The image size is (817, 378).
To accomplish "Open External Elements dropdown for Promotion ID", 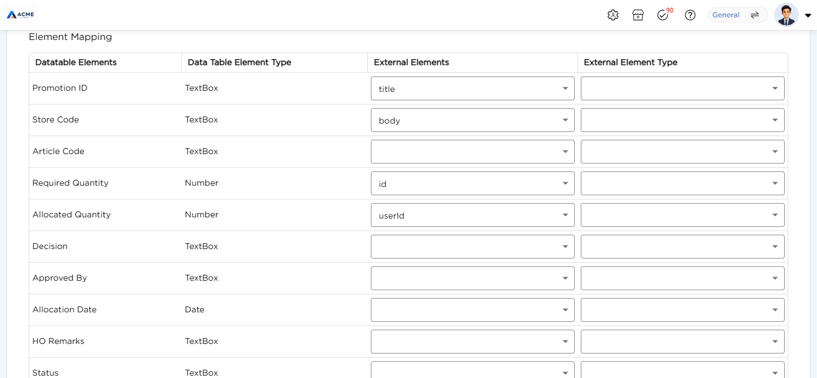I will (x=472, y=88).
